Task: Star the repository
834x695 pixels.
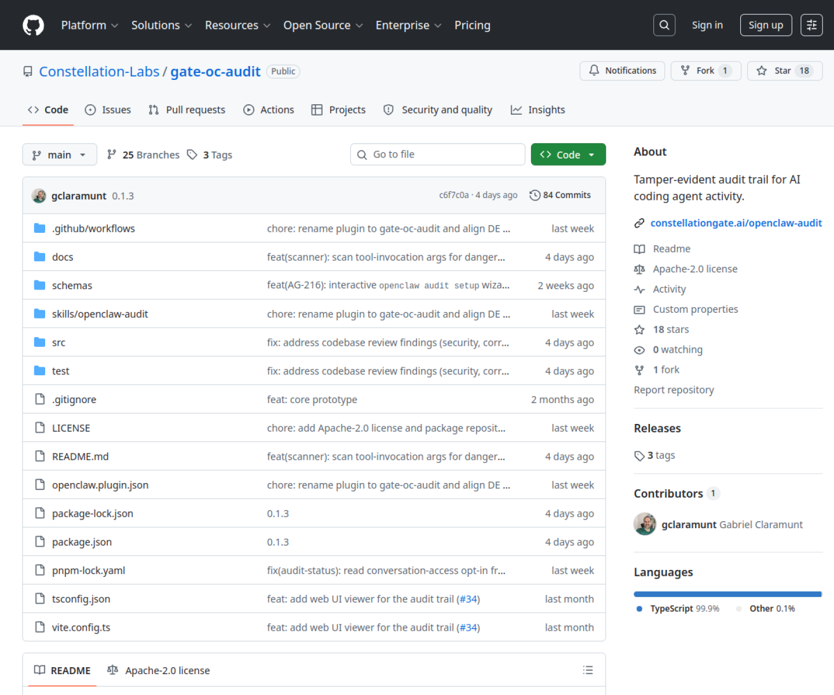Action: [x=785, y=71]
